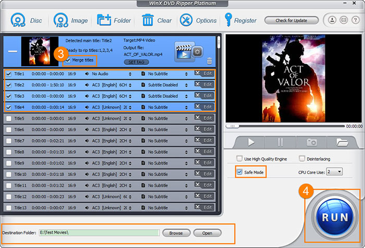Take a snapshot with camera icon
The height and width of the screenshot is (248, 365).
point(311,142)
